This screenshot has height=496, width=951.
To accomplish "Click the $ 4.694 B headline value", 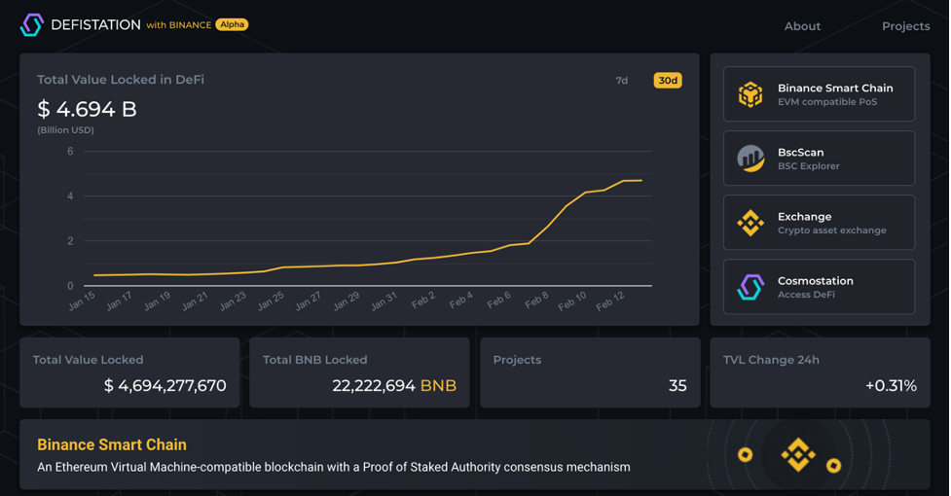I will [x=87, y=109].
